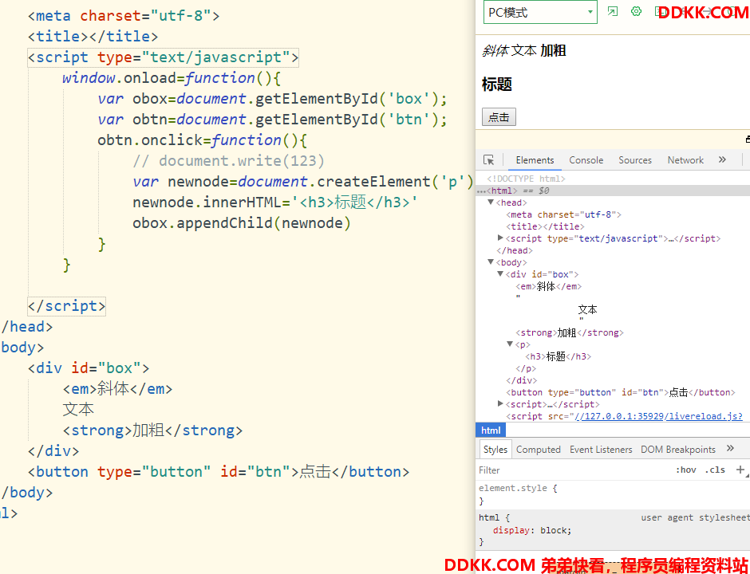Switch to the Console tab
The image size is (750, 574).
pyautogui.click(x=586, y=160)
